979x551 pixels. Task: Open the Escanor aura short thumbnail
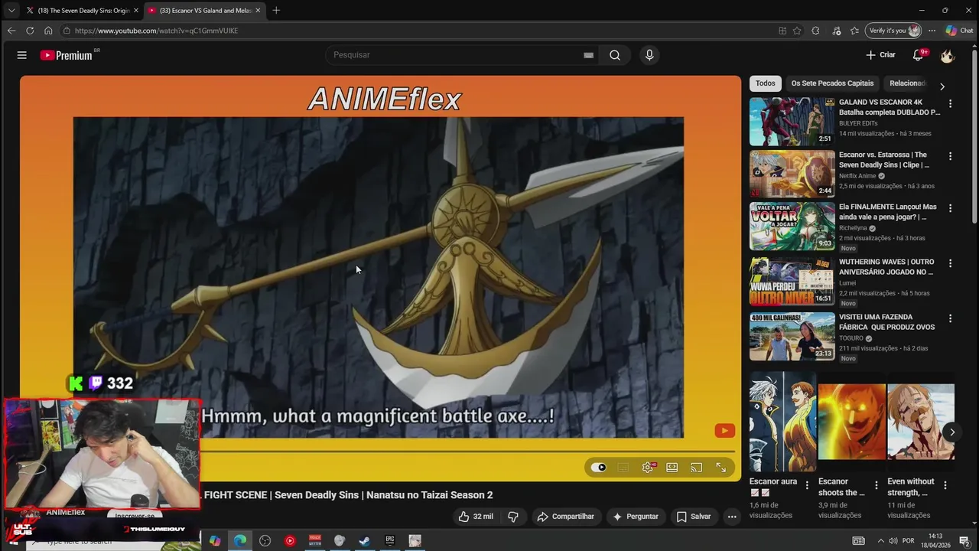tap(783, 422)
